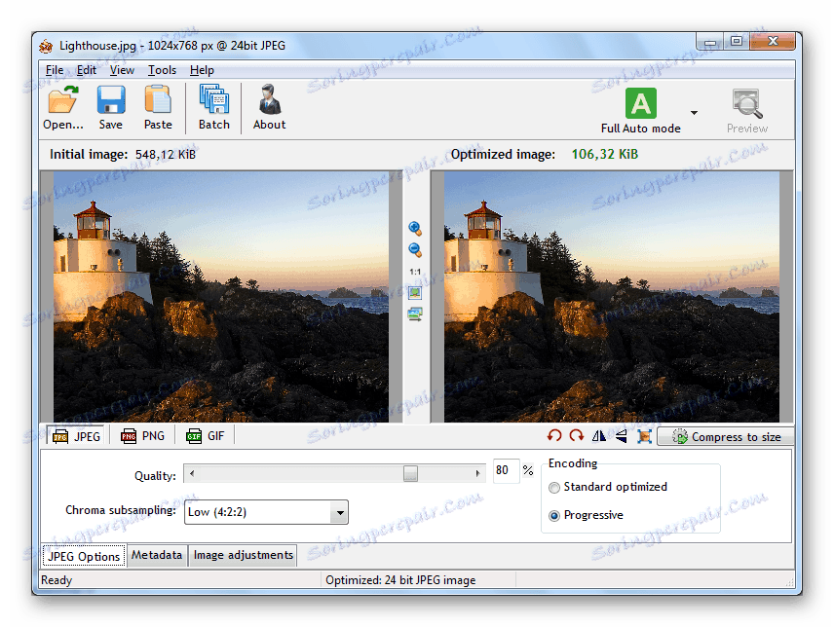Minimize the Lighthouse.jpg window
The height and width of the screenshot is (627, 834).
709,42
